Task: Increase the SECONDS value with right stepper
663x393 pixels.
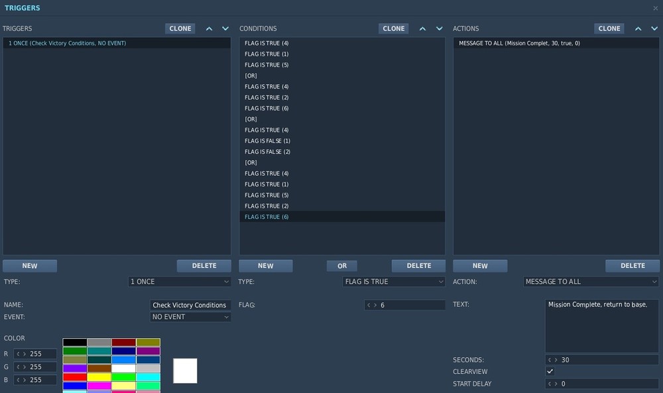Action: [x=556, y=360]
